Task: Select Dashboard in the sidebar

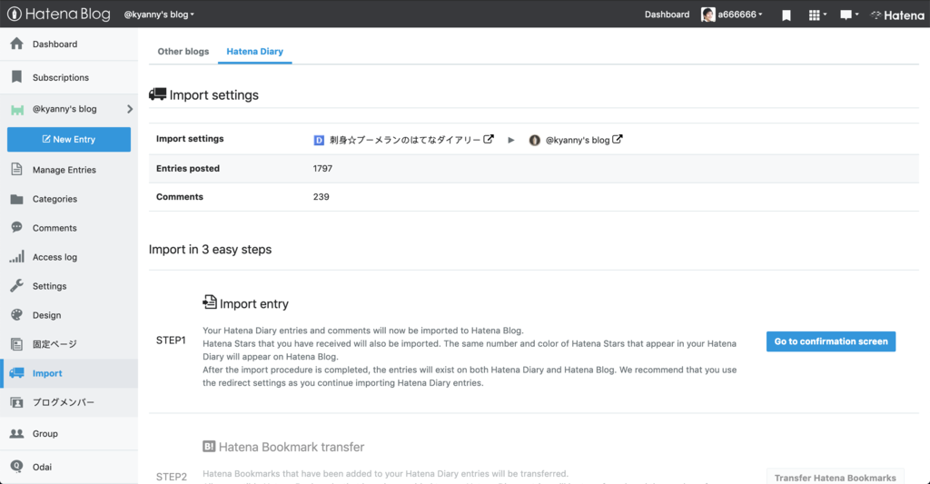Action: pyautogui.click(x=54, y=44)
